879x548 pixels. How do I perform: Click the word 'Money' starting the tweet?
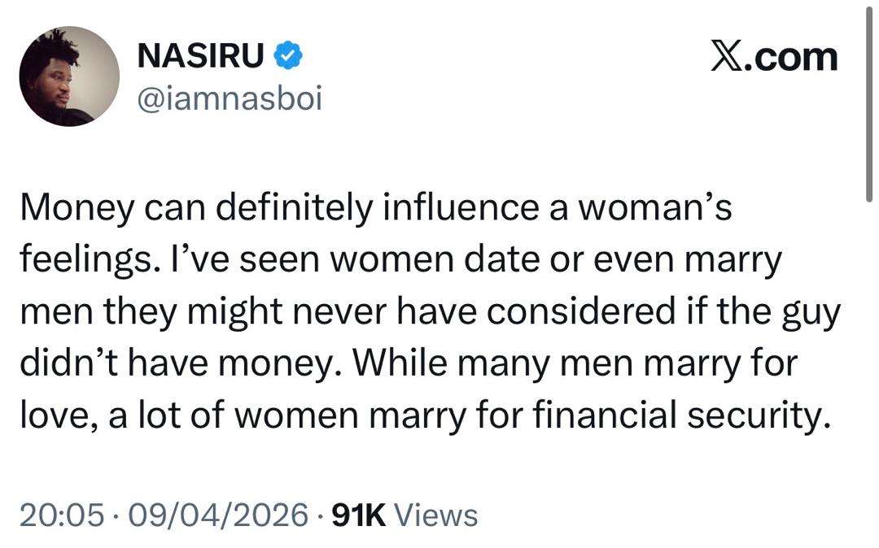(77, 207)
